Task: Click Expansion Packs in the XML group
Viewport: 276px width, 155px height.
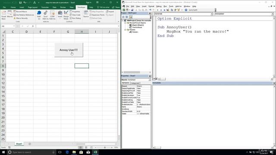Action: pos(97,15)
